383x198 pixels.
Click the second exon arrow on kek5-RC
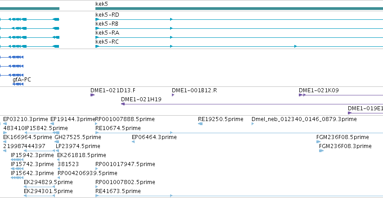click(x=171, y=46)
